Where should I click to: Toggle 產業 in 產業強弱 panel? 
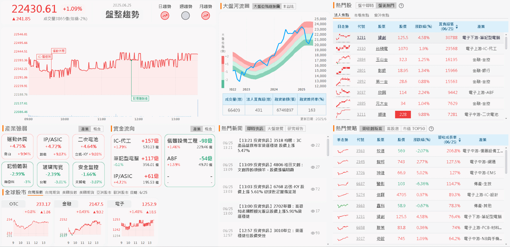click(x=85, y=129)
